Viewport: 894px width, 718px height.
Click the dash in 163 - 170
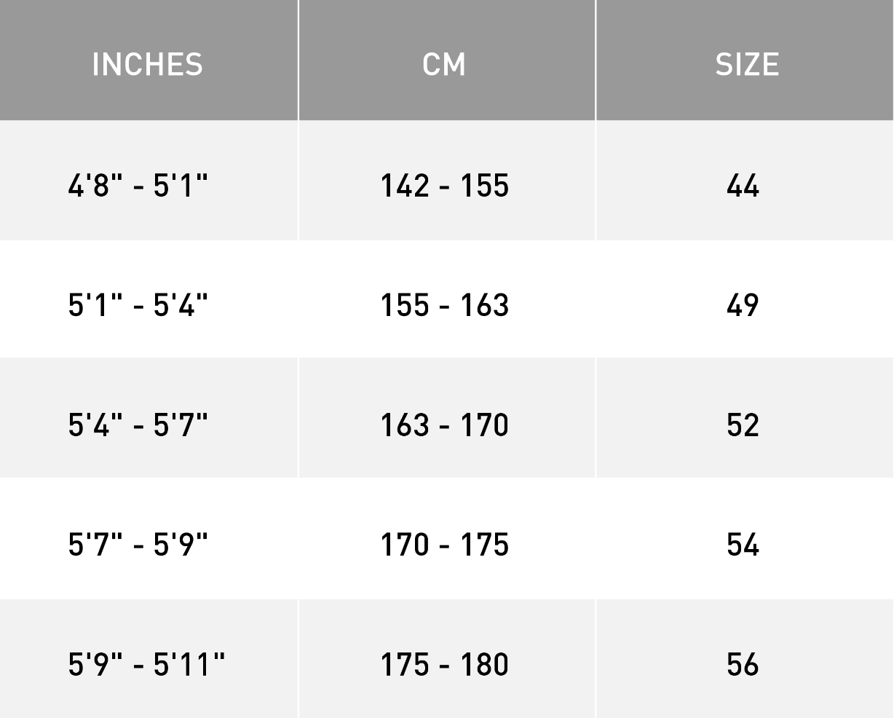click(444, 427)
